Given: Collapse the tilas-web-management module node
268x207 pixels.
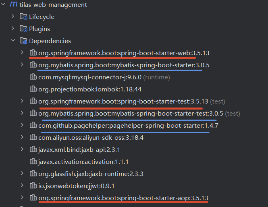Looking at the screenshot, I should point(3,4).
